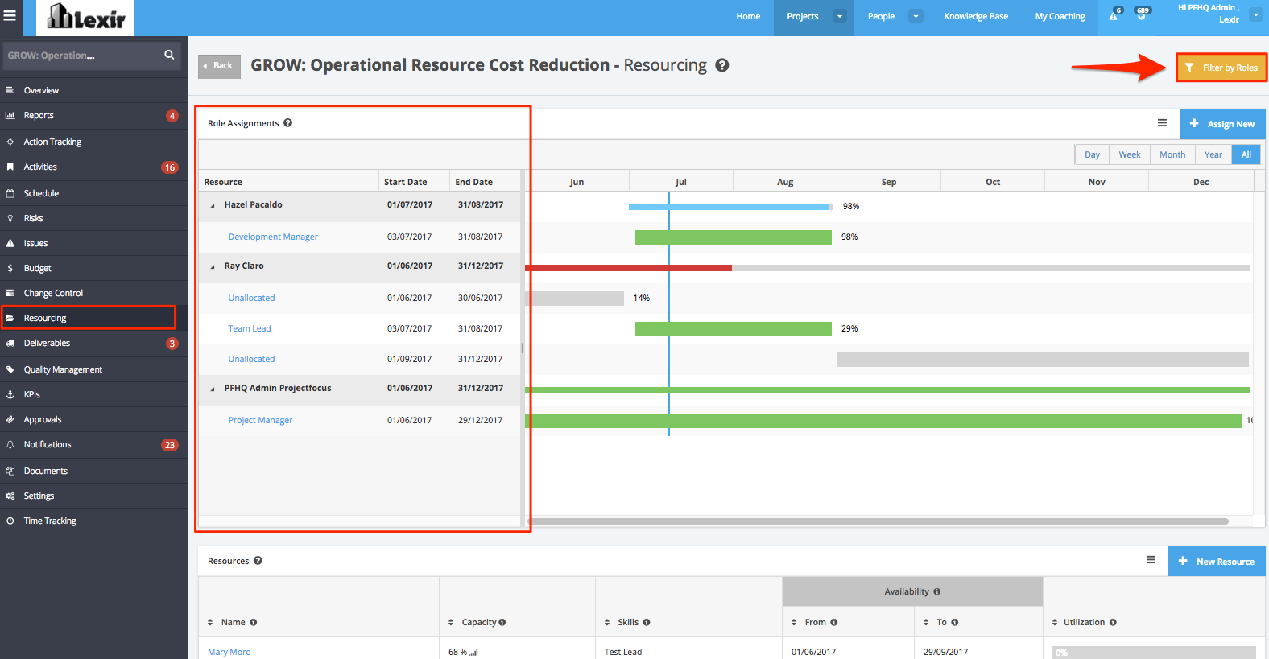Open Resources panel hamburger menu
Image resolution: width=1269 pixels, height=659 pixels.
click(1151, 560)
